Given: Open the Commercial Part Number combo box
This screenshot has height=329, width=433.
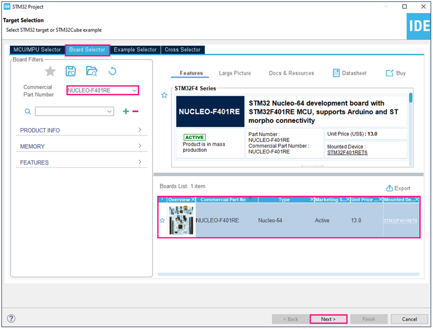Looking at the screenshot, I should 102,90.
